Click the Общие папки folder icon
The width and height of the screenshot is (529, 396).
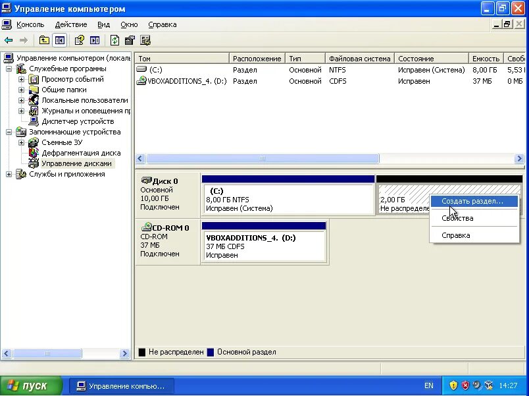pyautogui.click(x=34, y=90)
